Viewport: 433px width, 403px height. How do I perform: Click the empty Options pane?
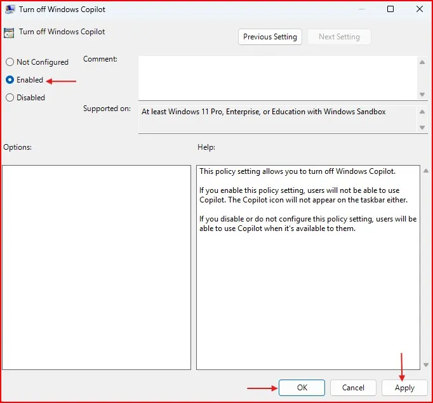97,267
